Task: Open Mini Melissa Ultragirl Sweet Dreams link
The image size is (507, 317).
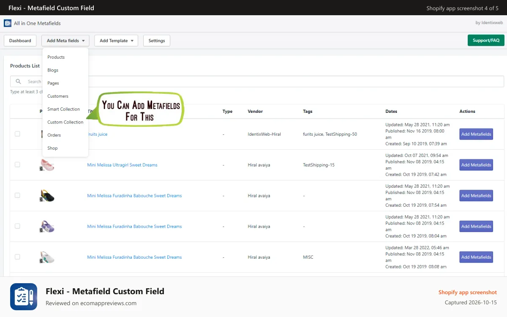Action: tap(122, 165)
